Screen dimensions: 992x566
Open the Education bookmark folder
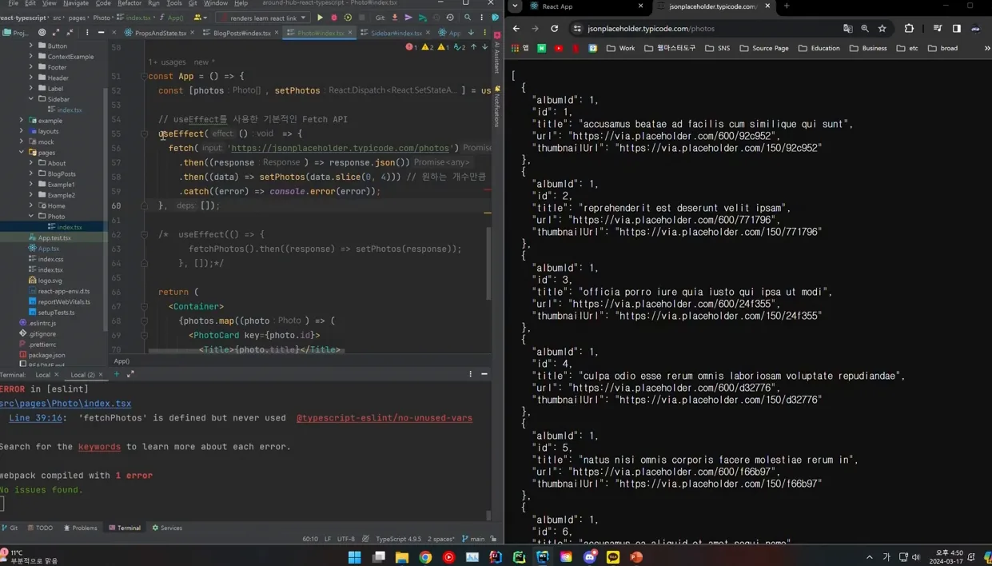(x=819, y=48)
